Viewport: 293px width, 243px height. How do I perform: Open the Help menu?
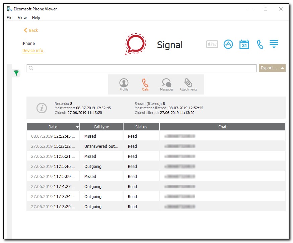tap(36, 17)
